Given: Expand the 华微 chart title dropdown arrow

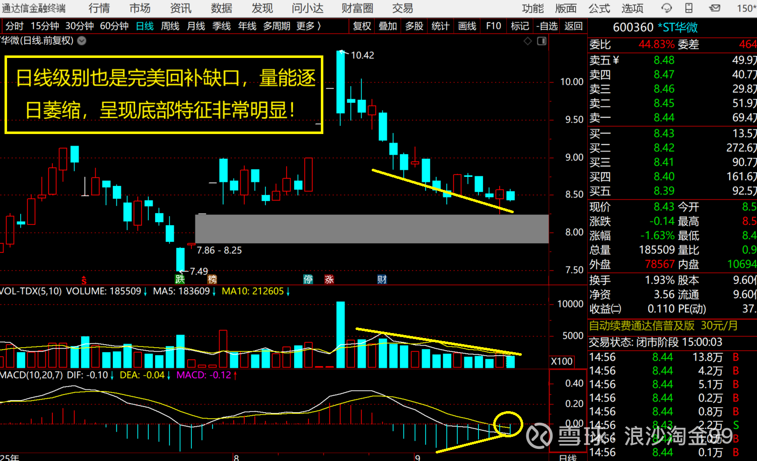Looking at the screenshot, I should click(x=82, y=41).
